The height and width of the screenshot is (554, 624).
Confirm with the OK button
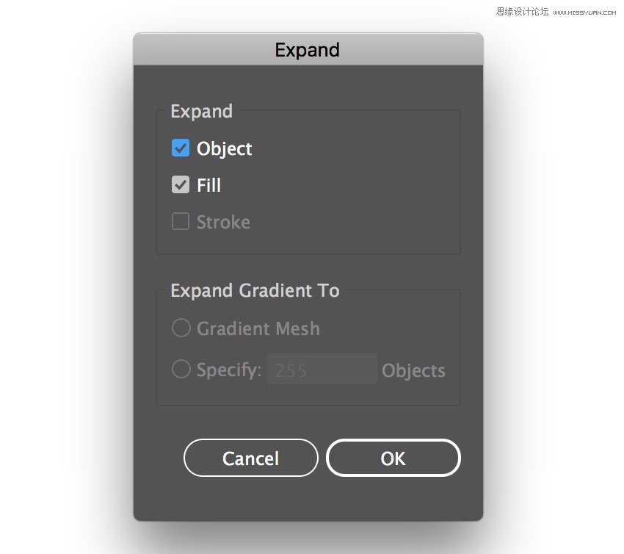click(393, 458)
